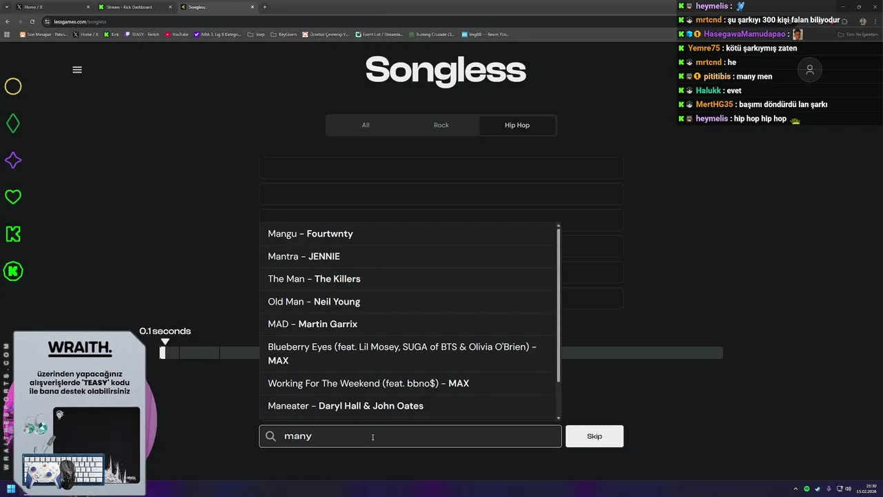Image resolution: width=883 pixels, height=497 pixels.
Task: Close the Home / X browser tab
Action: (88, 7)
